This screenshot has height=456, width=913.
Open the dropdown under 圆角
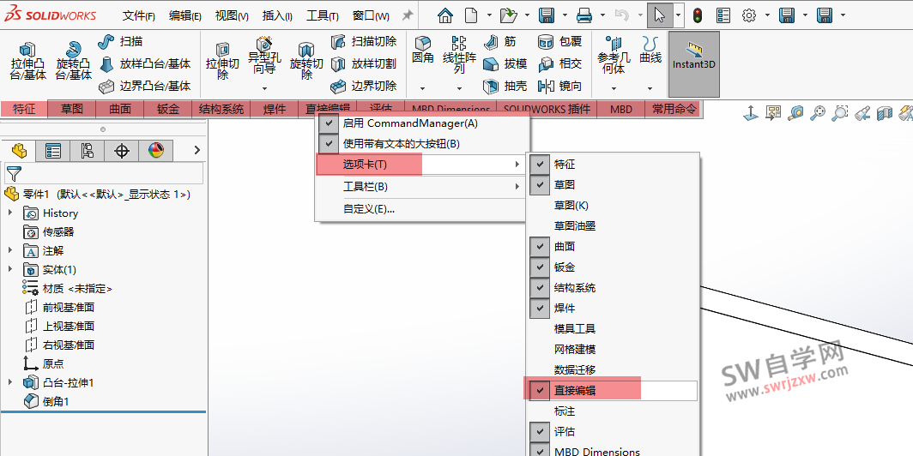click(422, 88)
